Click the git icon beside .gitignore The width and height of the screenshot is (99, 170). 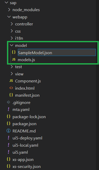tap(9, 102)
